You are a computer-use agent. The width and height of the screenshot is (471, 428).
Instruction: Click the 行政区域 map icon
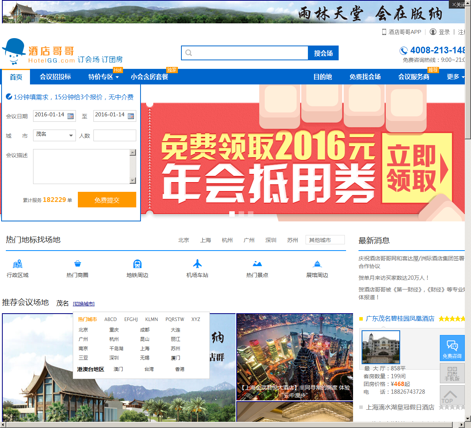pos(18,264)
